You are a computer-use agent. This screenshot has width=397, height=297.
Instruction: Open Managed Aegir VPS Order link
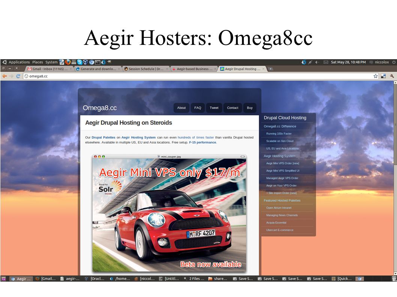282,178
